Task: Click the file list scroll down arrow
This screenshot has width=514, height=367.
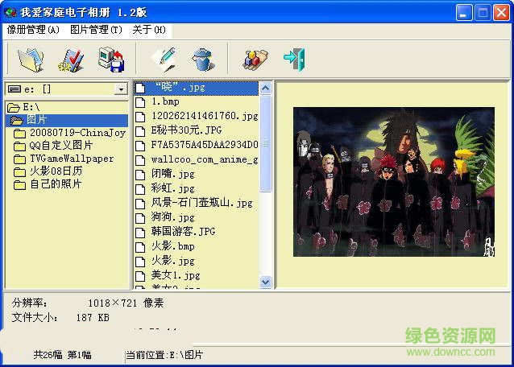Action: point(266,282)
